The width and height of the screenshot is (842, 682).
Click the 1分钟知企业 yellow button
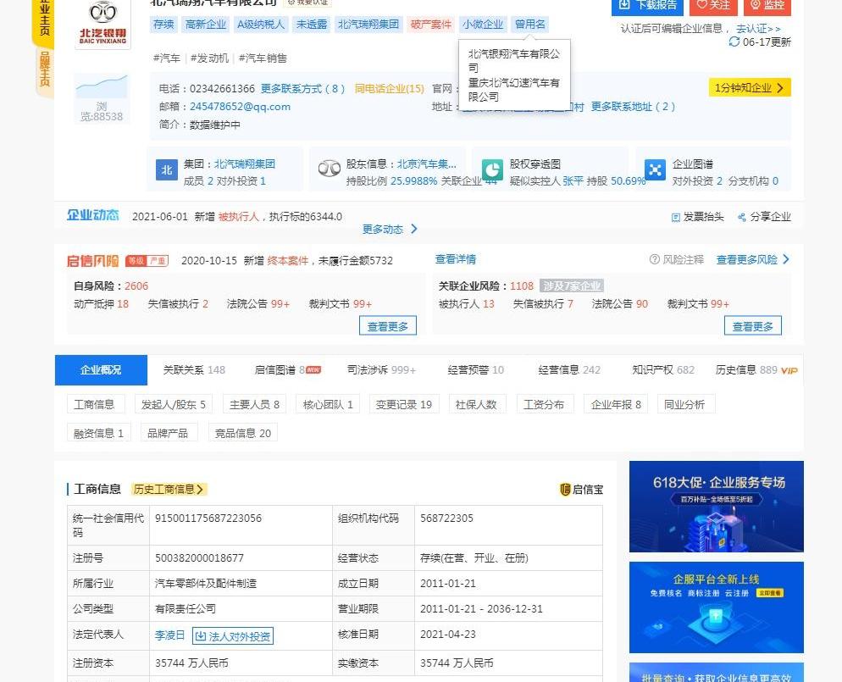tap(750, 87)
